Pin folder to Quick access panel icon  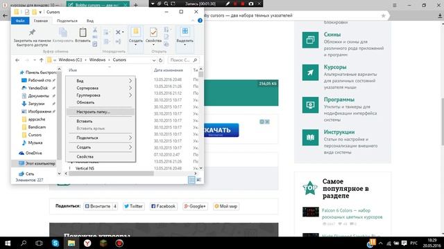click(x=32, y=33)
